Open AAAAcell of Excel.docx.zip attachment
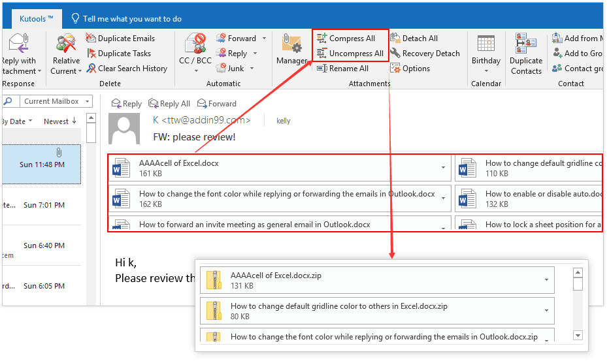Viewport: 607px width, 363px height. pyautogui.click(x=377, y=280)
